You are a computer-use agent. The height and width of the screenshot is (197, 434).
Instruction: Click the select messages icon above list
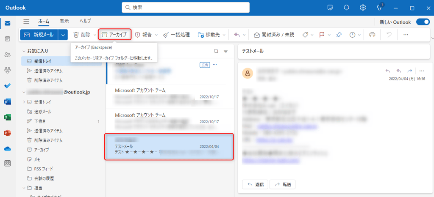click(x=216, y=51)
